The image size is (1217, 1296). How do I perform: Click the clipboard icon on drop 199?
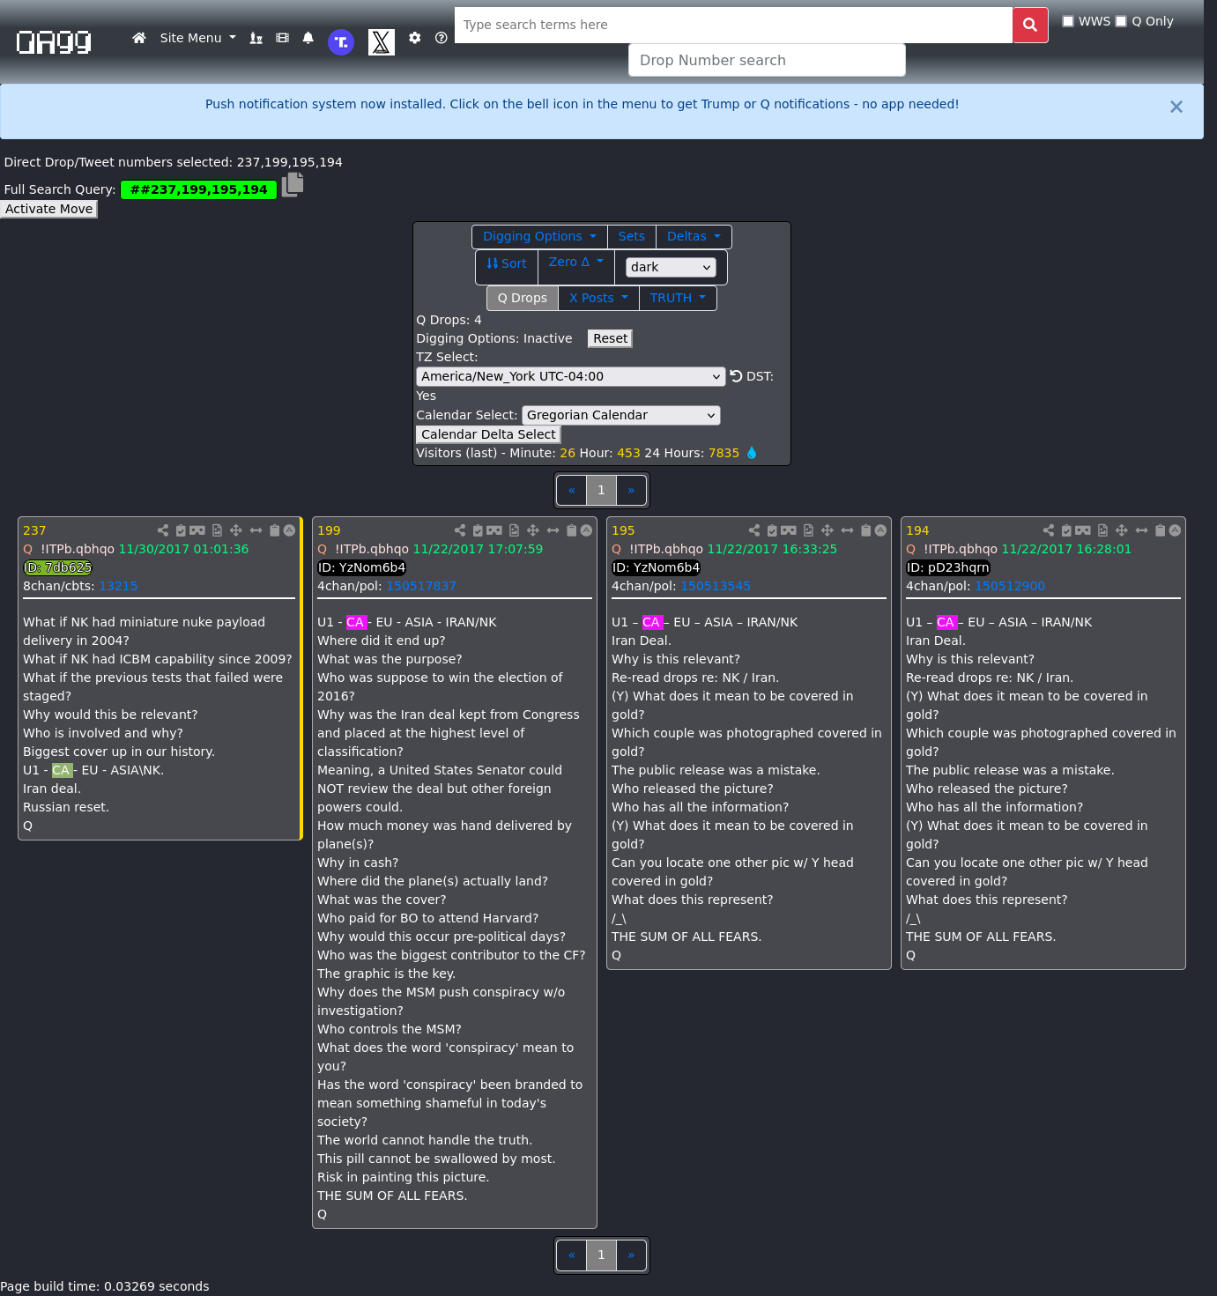click(x=571, y=530)
